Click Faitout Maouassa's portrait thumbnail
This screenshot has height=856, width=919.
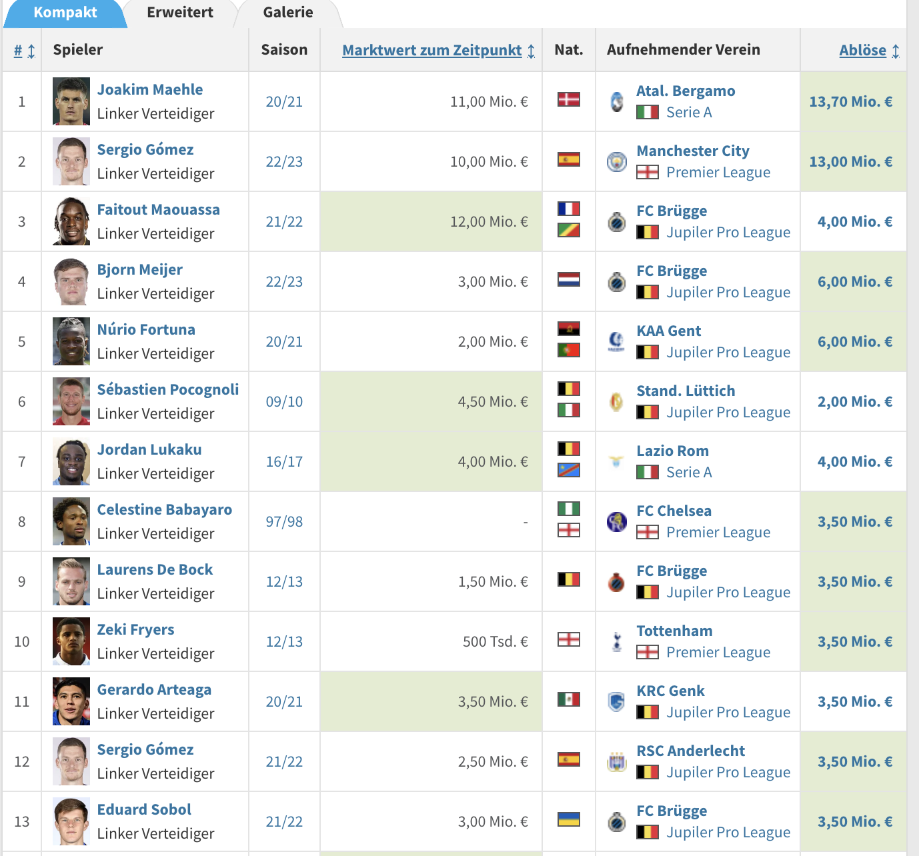point(71,221)
